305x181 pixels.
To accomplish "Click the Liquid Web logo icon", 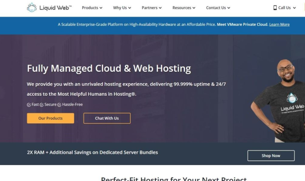I will pyautogui.click(x=32, y=7).
